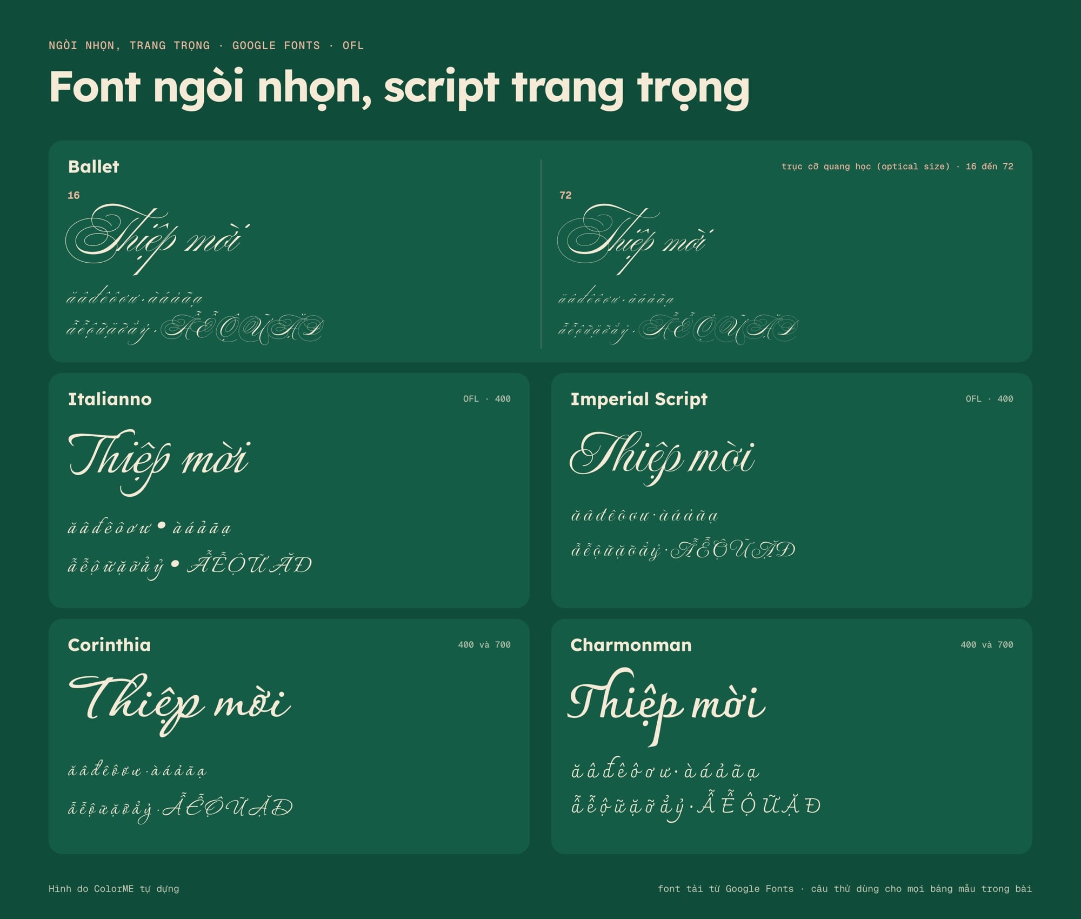Select the "Italianno" font name
1081x919 pixels.
(110, 399)
